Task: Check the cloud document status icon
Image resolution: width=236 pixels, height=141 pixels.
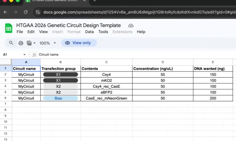Action: (x=131, y=26)
